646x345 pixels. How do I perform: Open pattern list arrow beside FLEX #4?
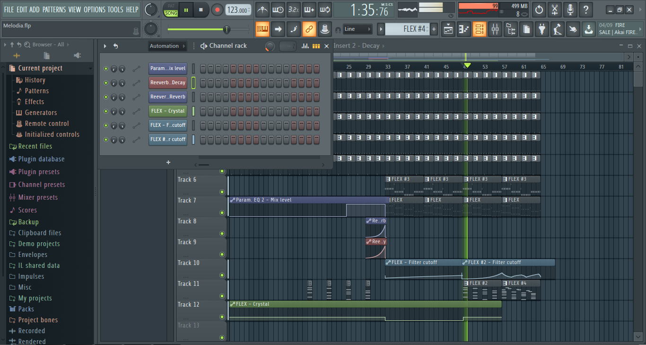click(381, 29)
